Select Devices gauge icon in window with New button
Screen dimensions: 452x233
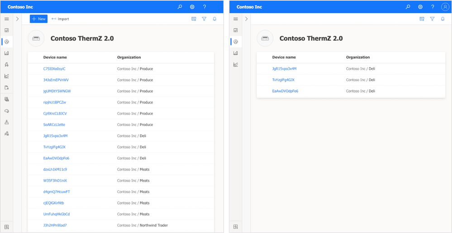(7, 42)
